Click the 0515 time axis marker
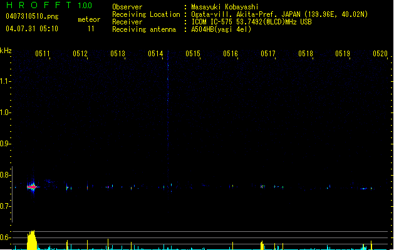Image resolution: width=394 pixels, height=250 pixels. point(193,54)
